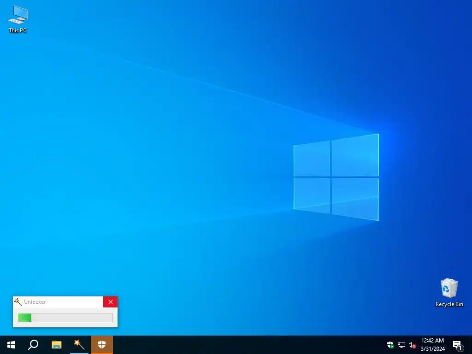Activate Unlocker wand icon in taskbar
472x354 pixels.
tap(79, 345)
